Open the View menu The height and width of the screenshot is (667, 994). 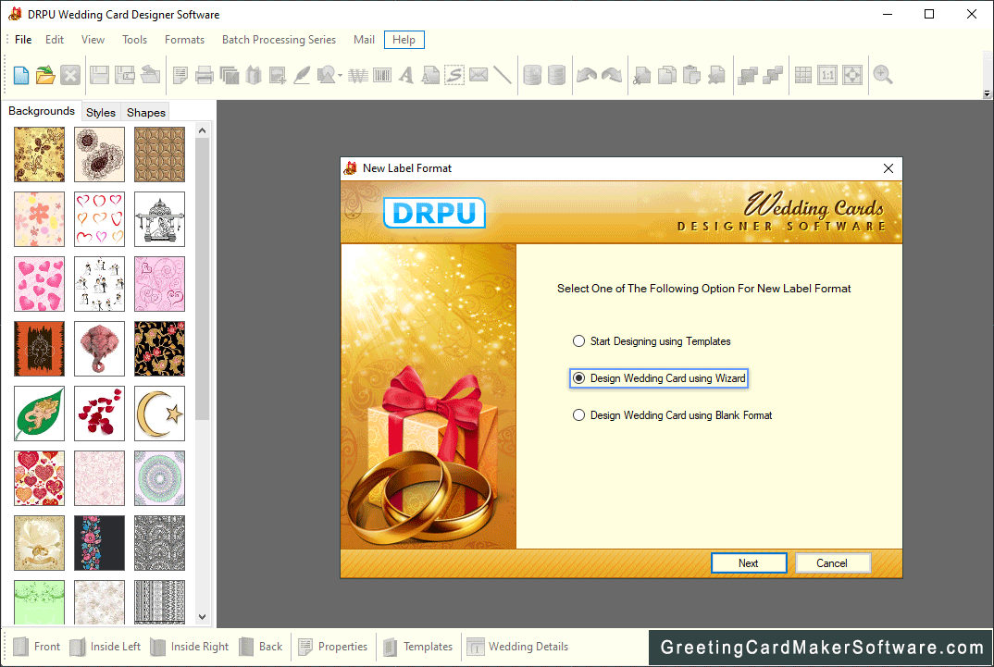[x=93, y=40]
